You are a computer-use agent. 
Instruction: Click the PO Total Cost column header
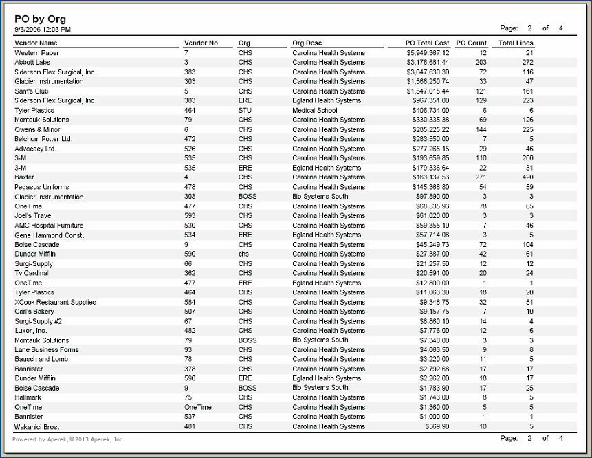(427, 43)
